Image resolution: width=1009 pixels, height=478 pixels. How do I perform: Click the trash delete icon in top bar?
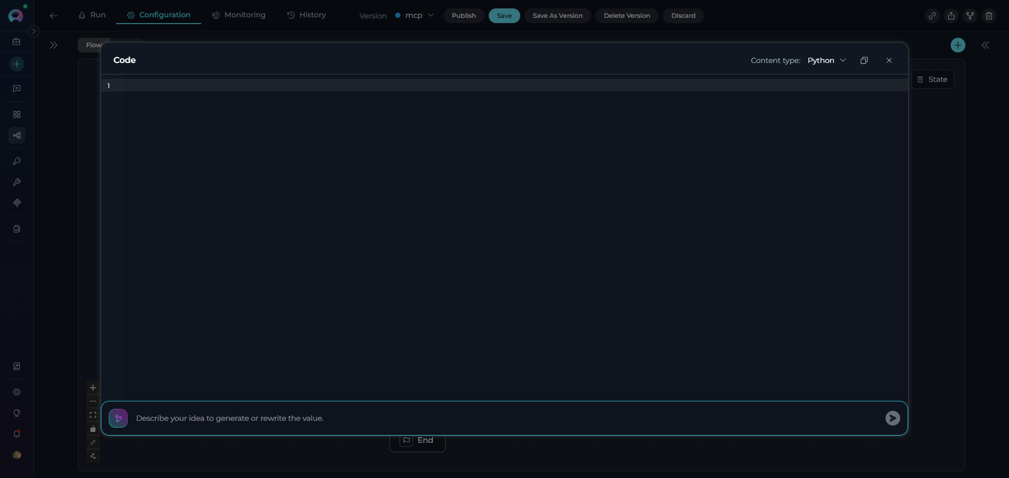[989, 16]
